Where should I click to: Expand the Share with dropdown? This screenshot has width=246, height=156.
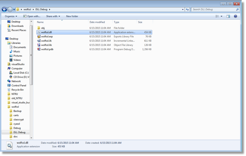click(x=53, y=16)
